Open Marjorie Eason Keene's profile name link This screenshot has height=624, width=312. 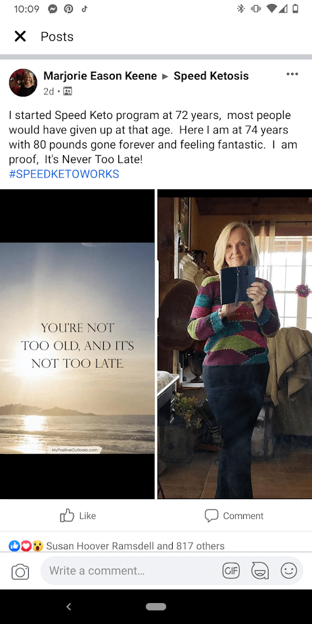pos(100,76)
